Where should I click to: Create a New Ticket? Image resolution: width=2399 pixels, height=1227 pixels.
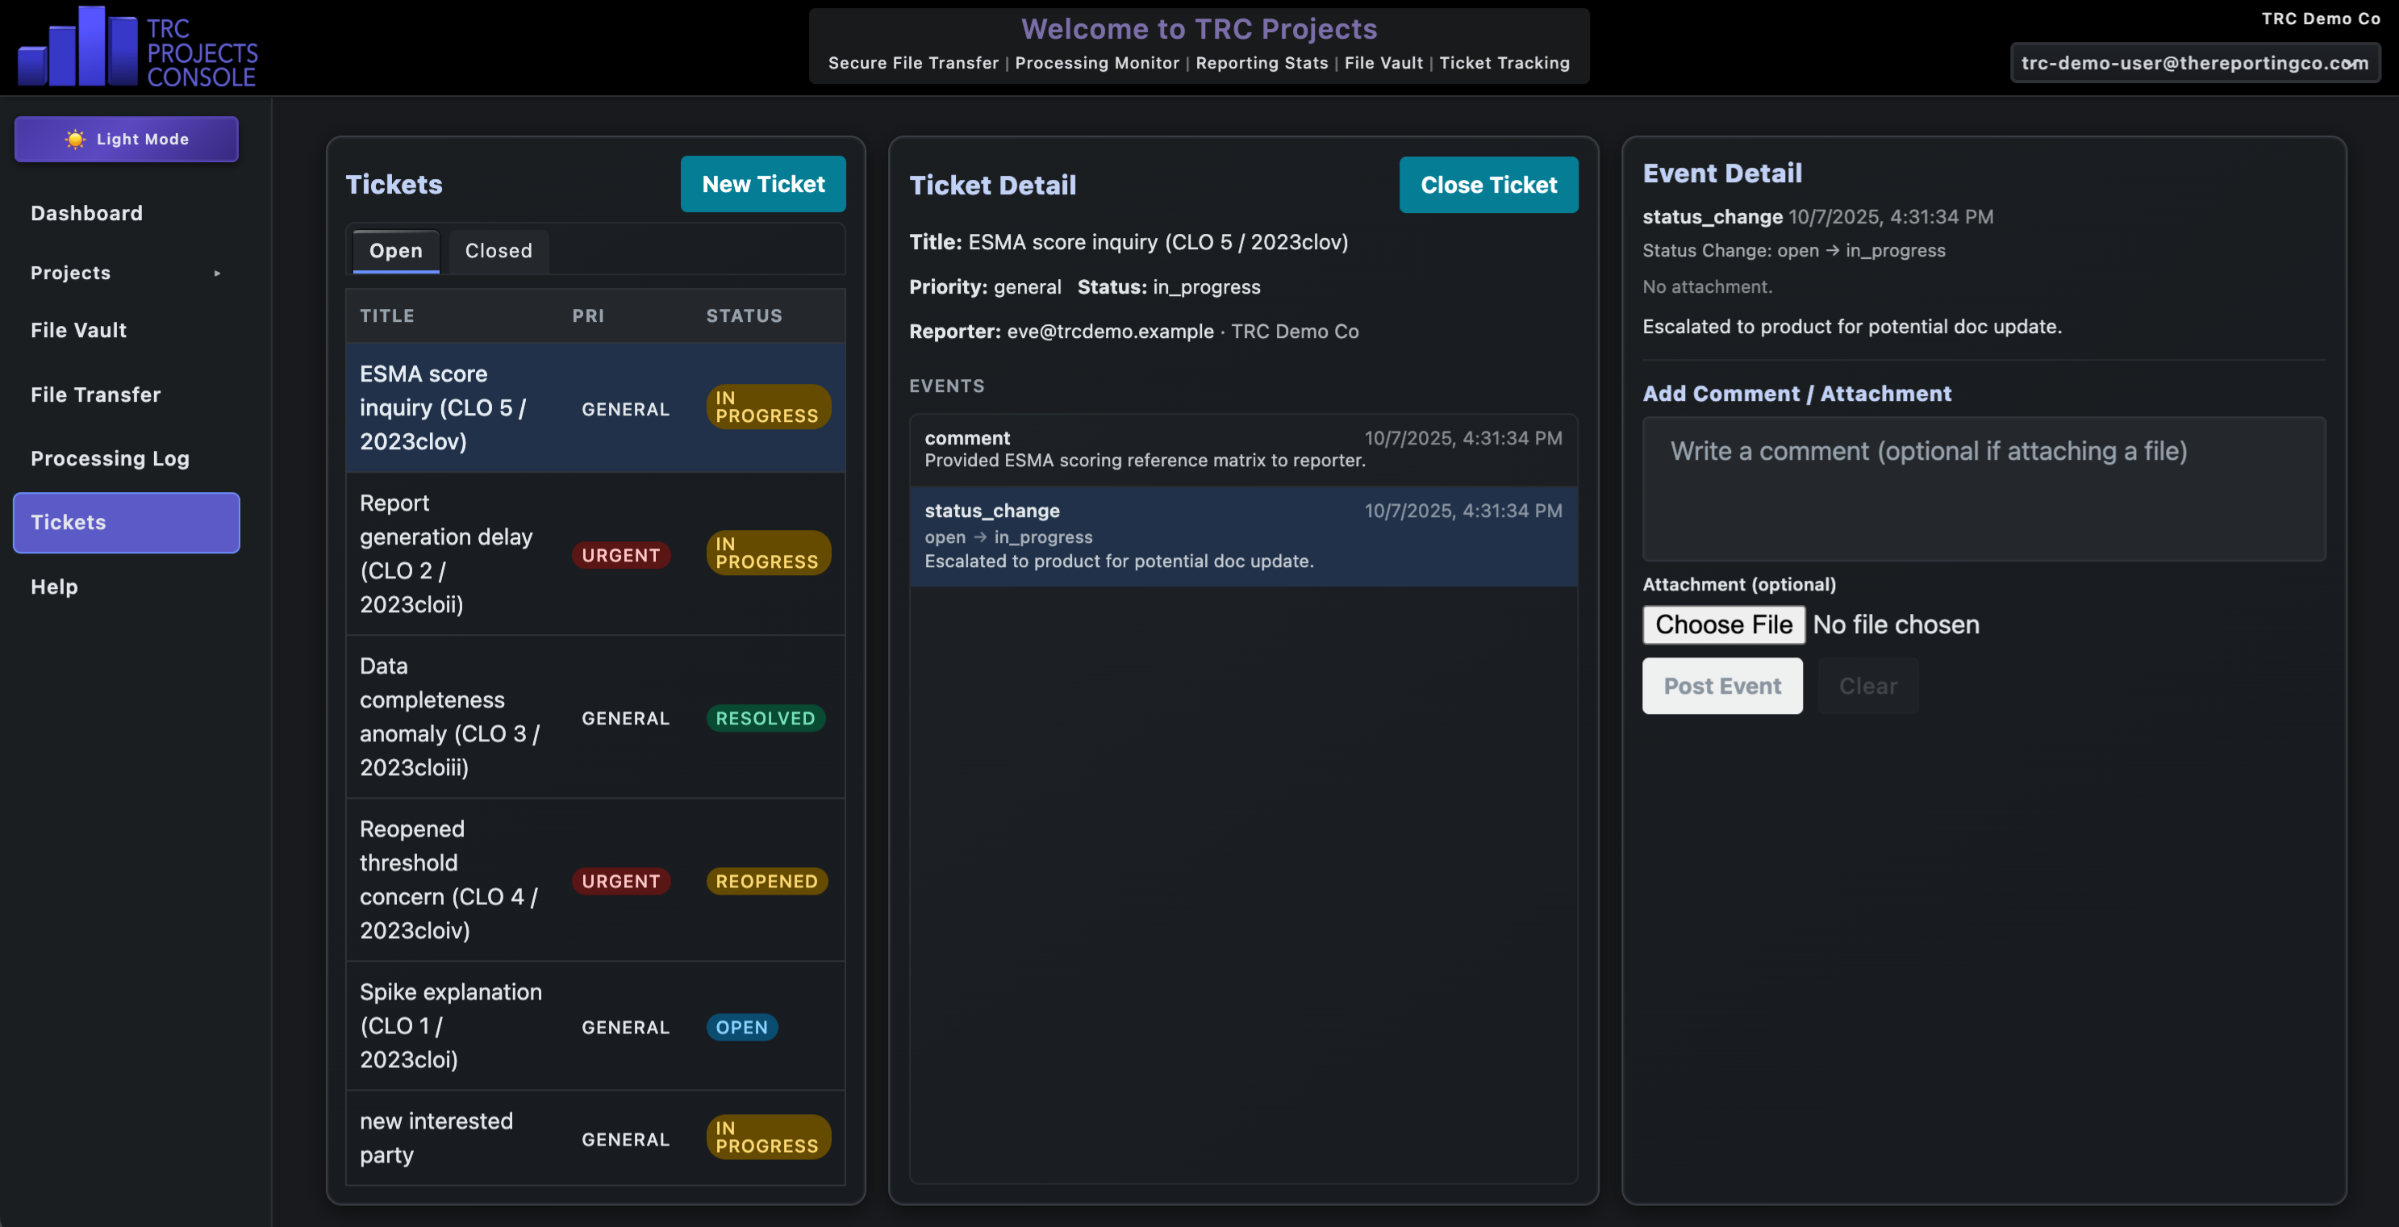pos(763,185)
